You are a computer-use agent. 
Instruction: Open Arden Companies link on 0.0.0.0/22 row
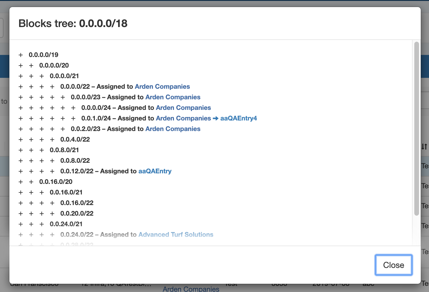[x=162, y=87]
